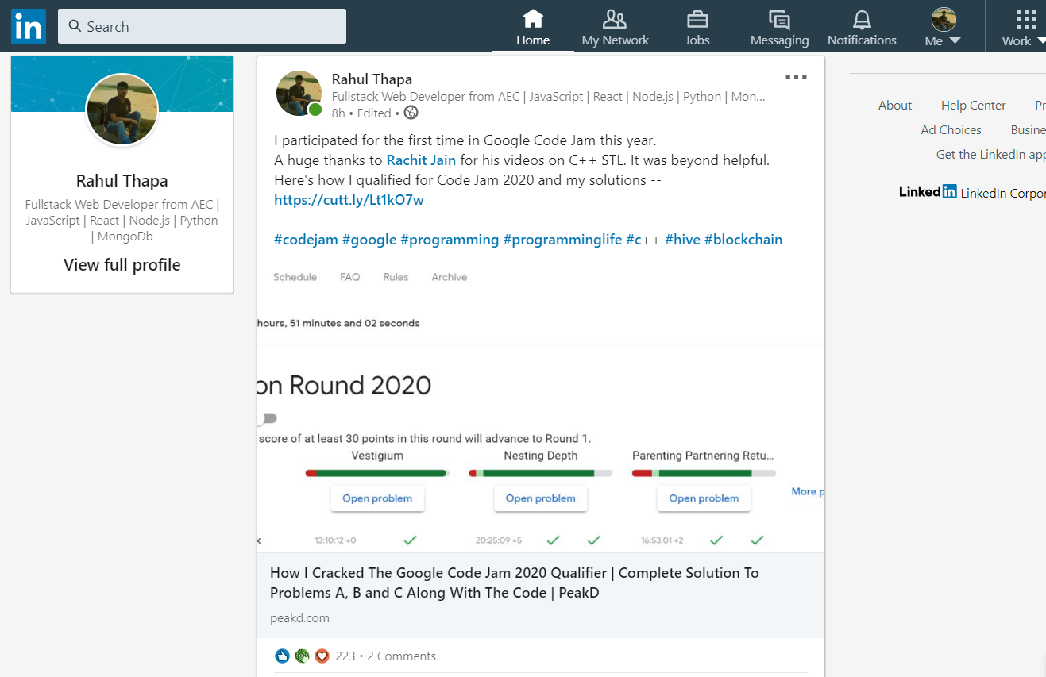Screen dimensions: 1046x677
Task: Follow the cutt.ly shortened link
Action: (349, 200)
